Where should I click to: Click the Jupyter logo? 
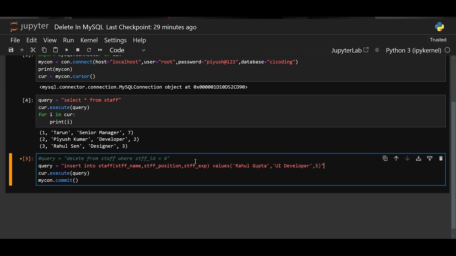coord(29,27)
